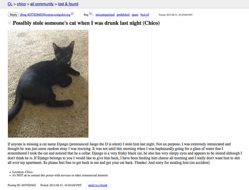This screenshot has width=249, height=190.
Task: Open the help icon next to flag label
Action: (90, 14)
